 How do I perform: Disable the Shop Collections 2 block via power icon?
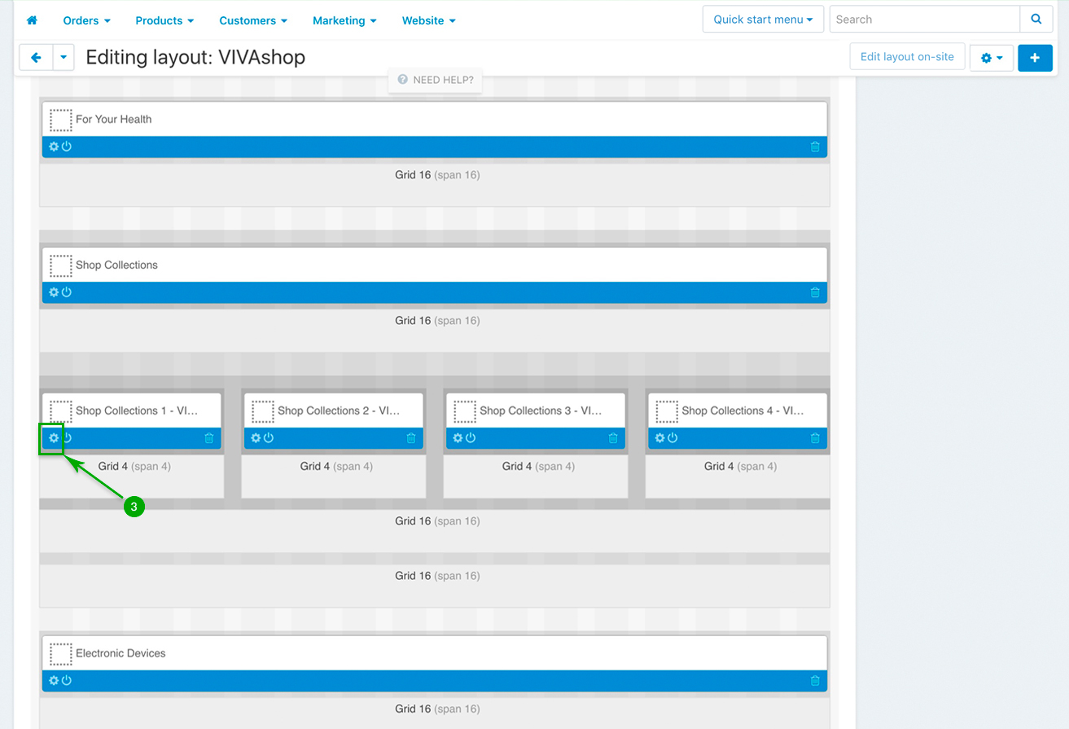point(269,438)
